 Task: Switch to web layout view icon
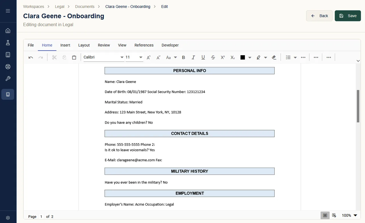tap(334, 216)
